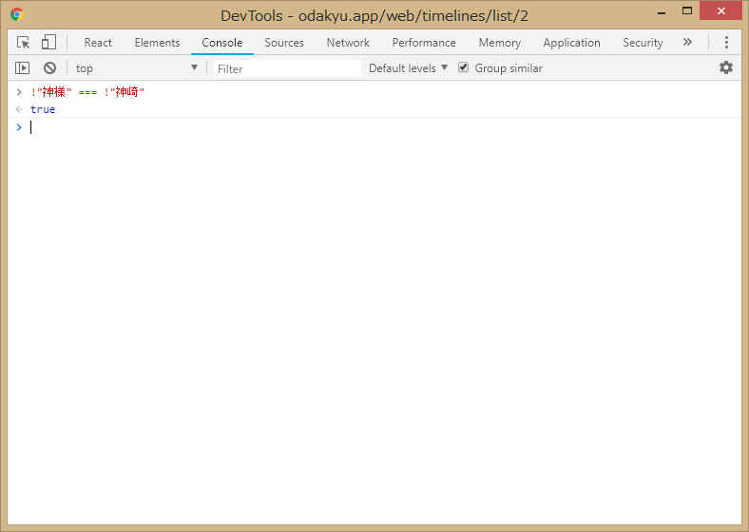Toggle the device toolbar icon
Screen dimensions: 749x532
48,43
